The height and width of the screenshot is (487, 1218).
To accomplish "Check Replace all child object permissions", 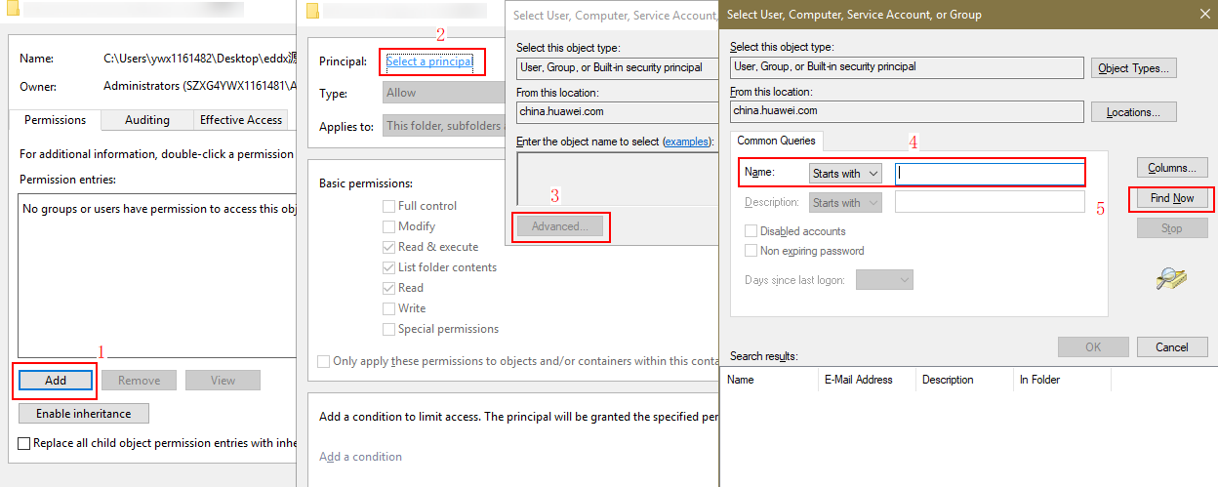I will pyautogui.click(x=24, y=443).
